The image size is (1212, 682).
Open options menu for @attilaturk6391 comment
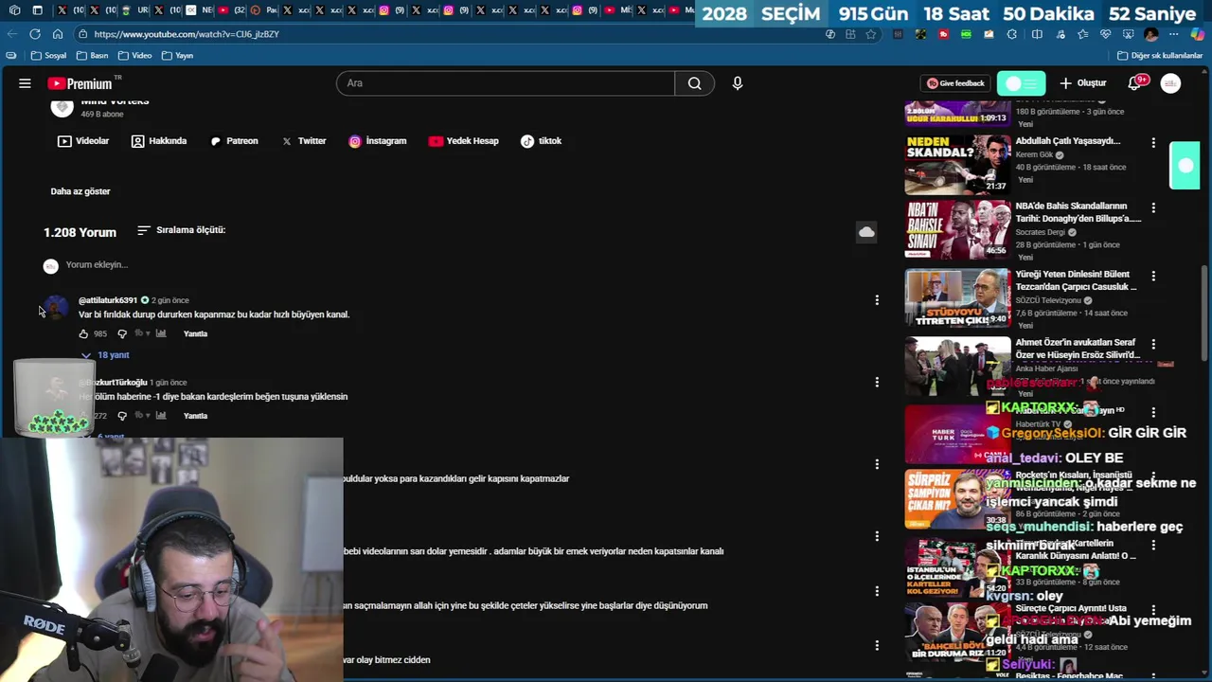[x=877, y=300]
